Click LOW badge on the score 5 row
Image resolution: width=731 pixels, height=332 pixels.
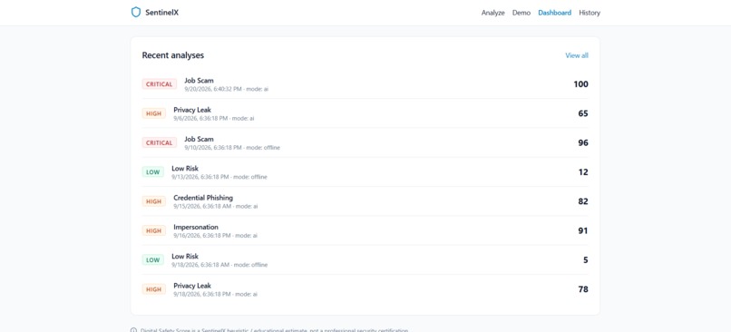point(153,260)
